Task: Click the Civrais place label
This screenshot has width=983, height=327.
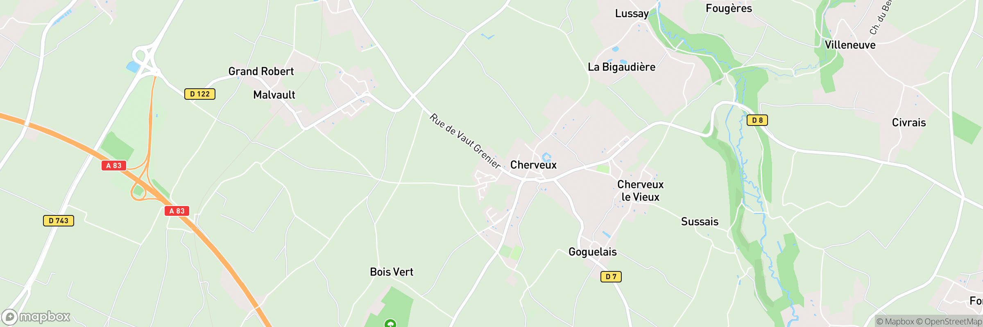Action: point(909,123)
